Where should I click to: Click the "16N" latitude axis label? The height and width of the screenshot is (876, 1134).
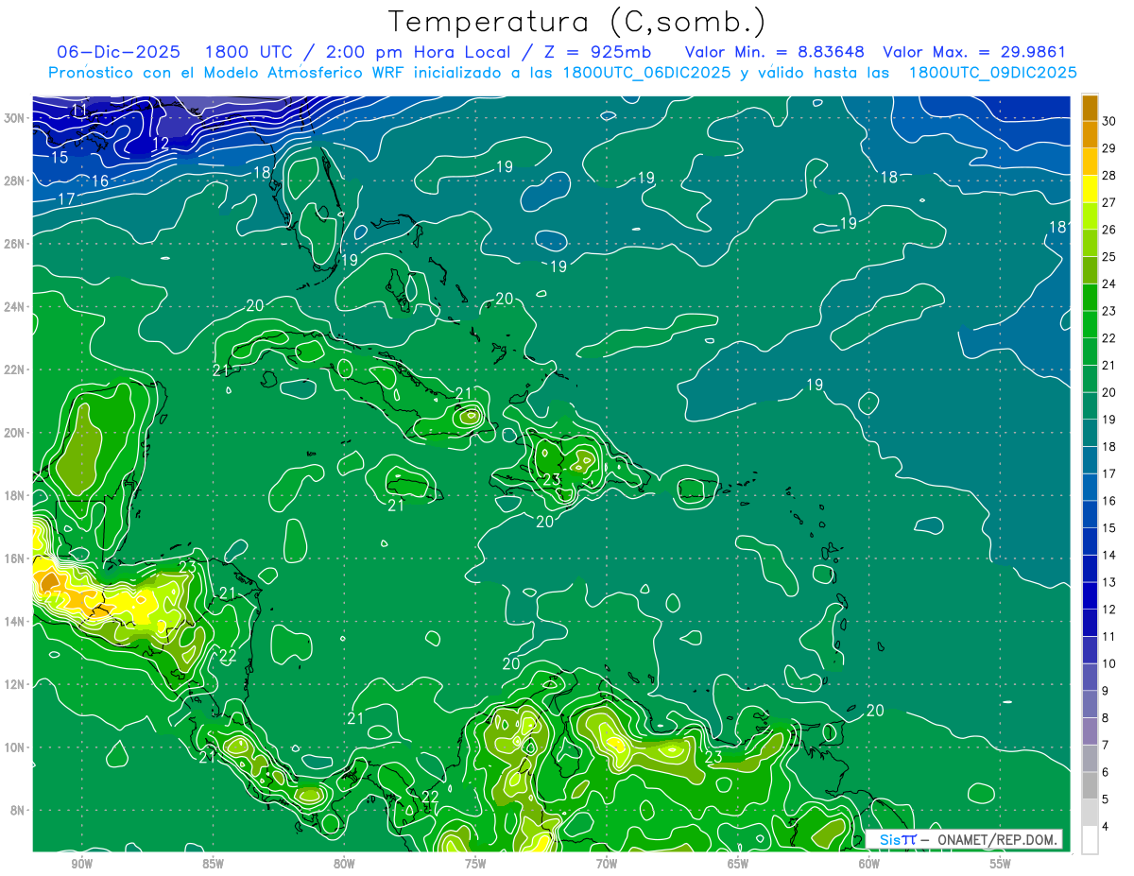click(x=14, y=558)
